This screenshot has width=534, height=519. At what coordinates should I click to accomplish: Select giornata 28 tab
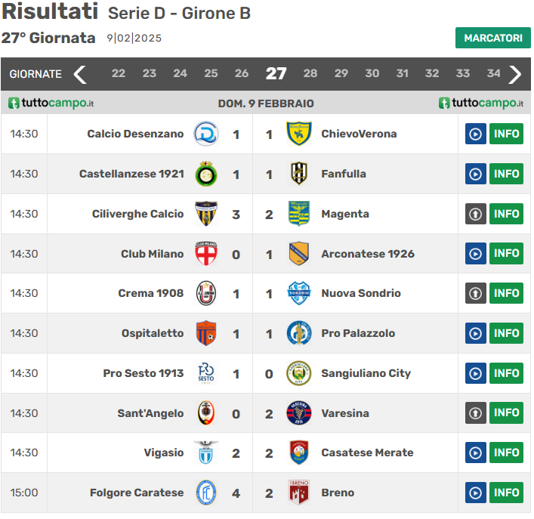pos(310,73)
